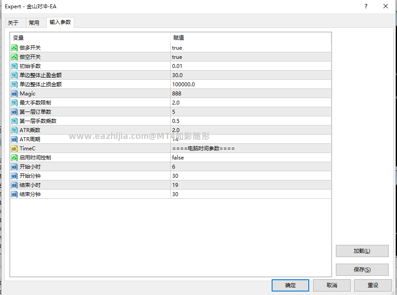The image size is (397, 295).
Task: Click the 确定 button
Action: 290,285
